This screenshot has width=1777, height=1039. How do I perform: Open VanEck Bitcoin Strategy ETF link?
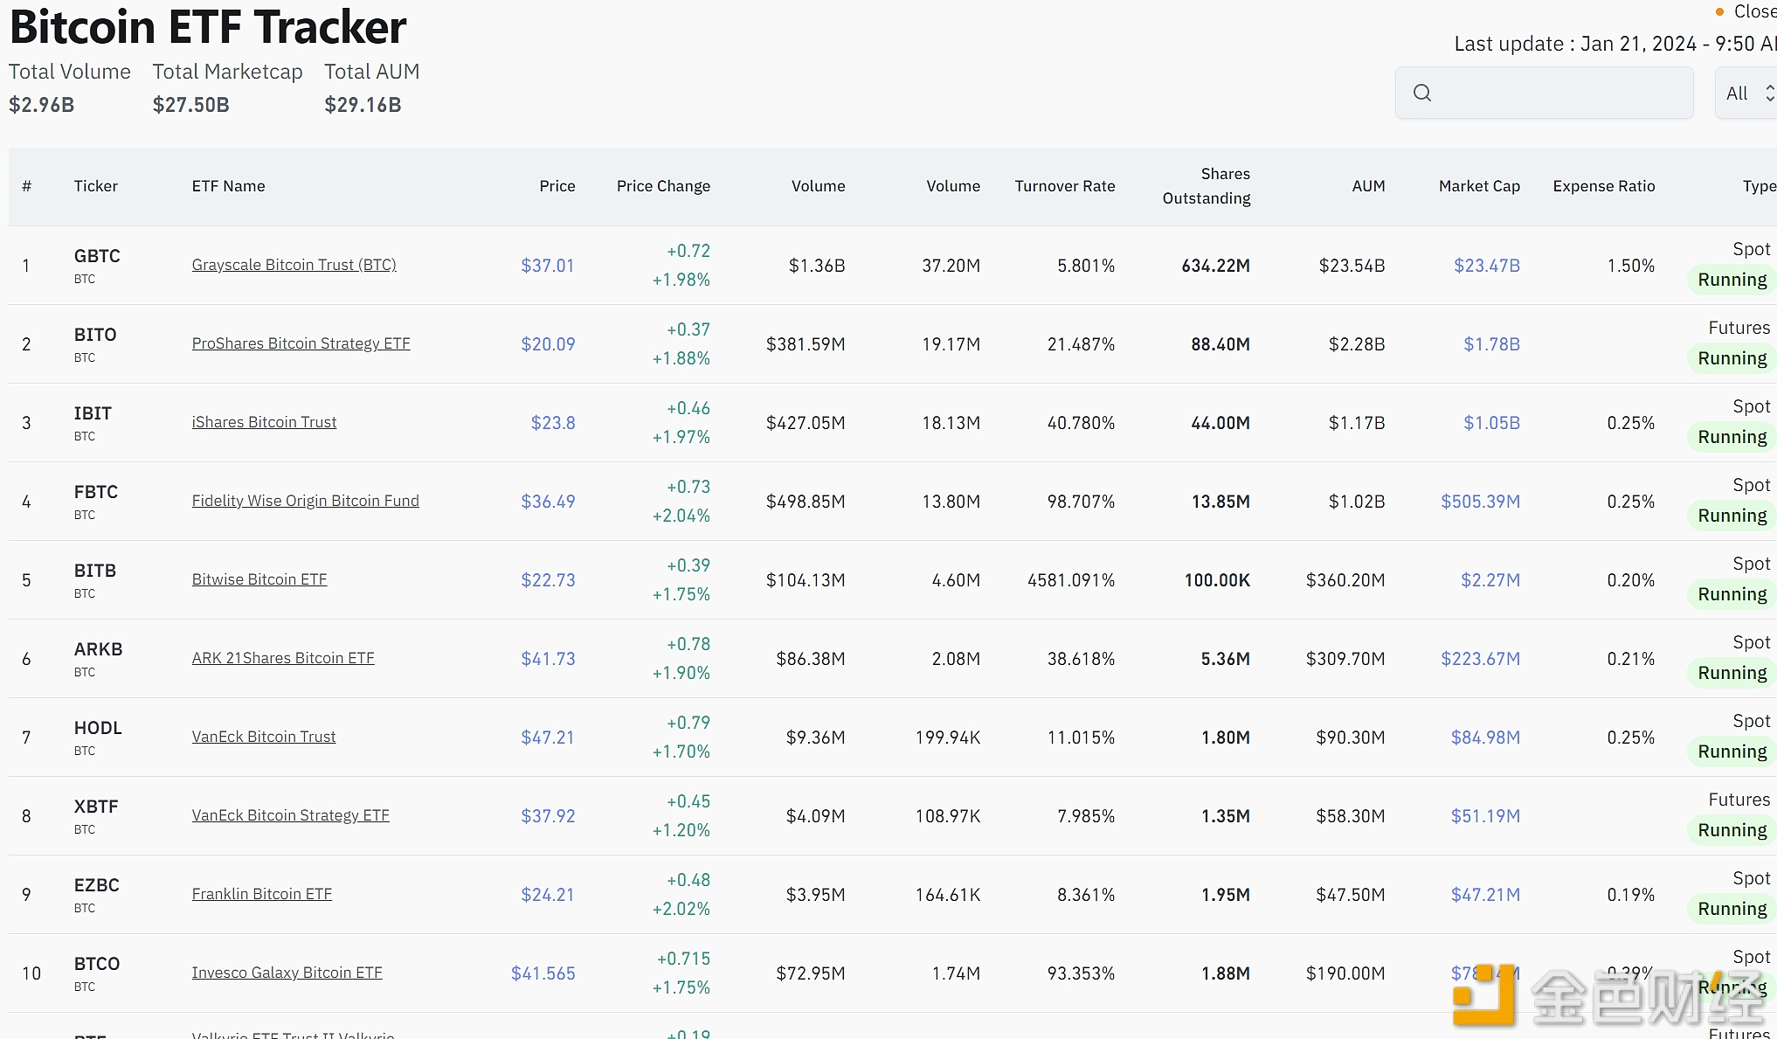coord(291,815)
